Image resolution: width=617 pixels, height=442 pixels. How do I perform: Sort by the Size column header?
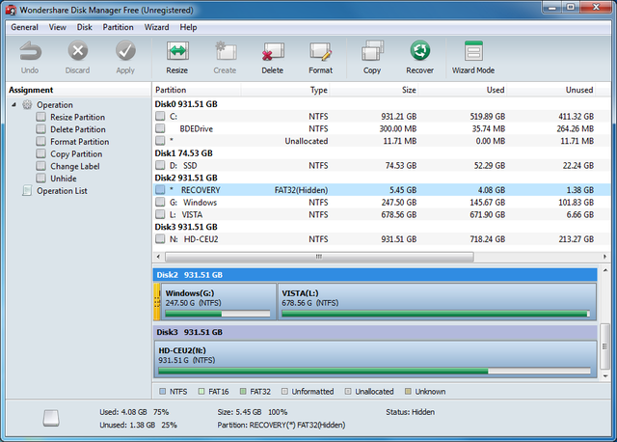(373, 90)
